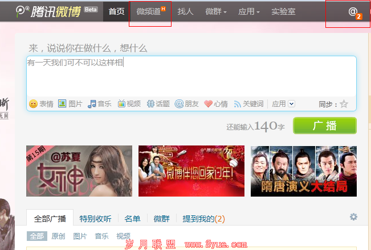Screen dimensions: 371x250
Task: Insert a 话题 hashtag topic
Action: click(150, 104)
